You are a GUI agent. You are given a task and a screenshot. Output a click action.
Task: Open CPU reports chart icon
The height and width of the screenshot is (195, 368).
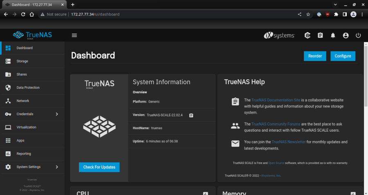pyautogui.click(x=205, y=193)
